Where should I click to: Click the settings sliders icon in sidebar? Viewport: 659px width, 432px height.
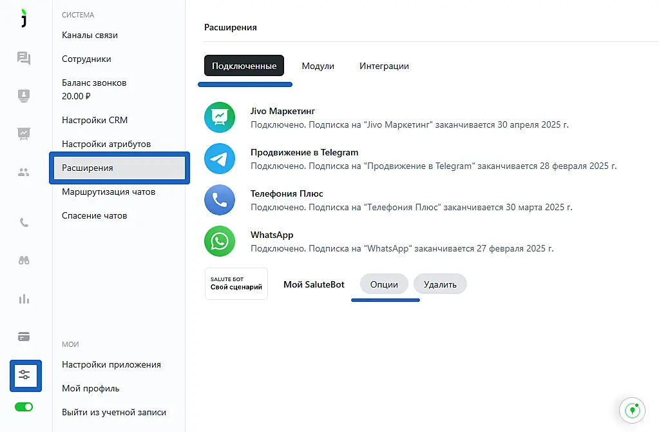coord(25,375)
